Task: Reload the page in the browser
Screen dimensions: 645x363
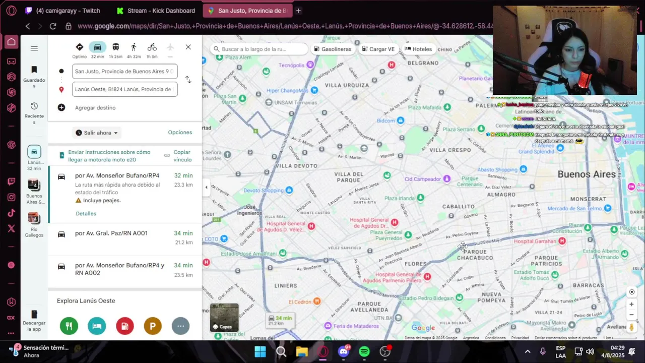Action: coord(53,26)
